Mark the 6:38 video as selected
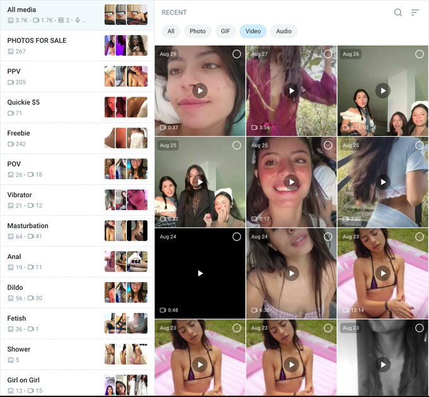The height and width of the screenshot is (397, 429). (x=328, y=237)
